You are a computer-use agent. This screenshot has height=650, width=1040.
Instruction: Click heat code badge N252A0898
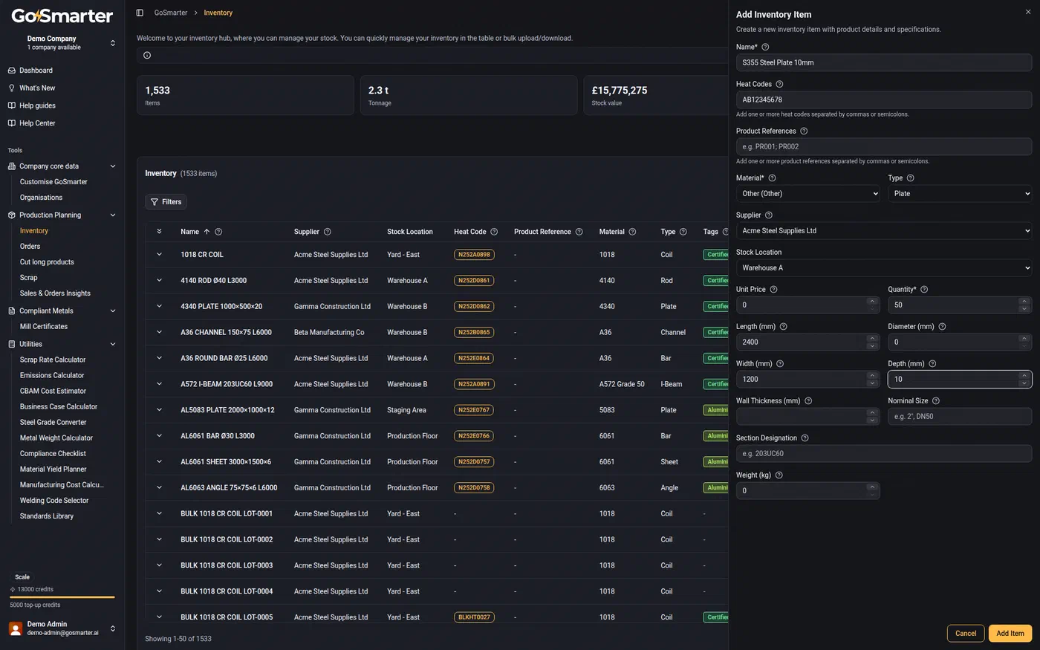point(474,255)
